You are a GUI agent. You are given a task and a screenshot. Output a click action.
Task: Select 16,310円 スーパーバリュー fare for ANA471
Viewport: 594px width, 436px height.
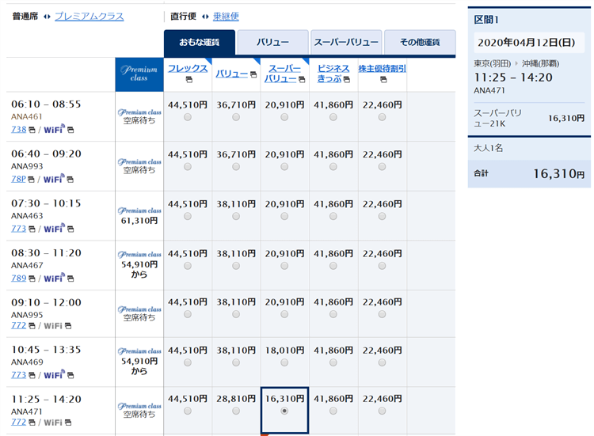pyautogui.click(x=284, y=411)
